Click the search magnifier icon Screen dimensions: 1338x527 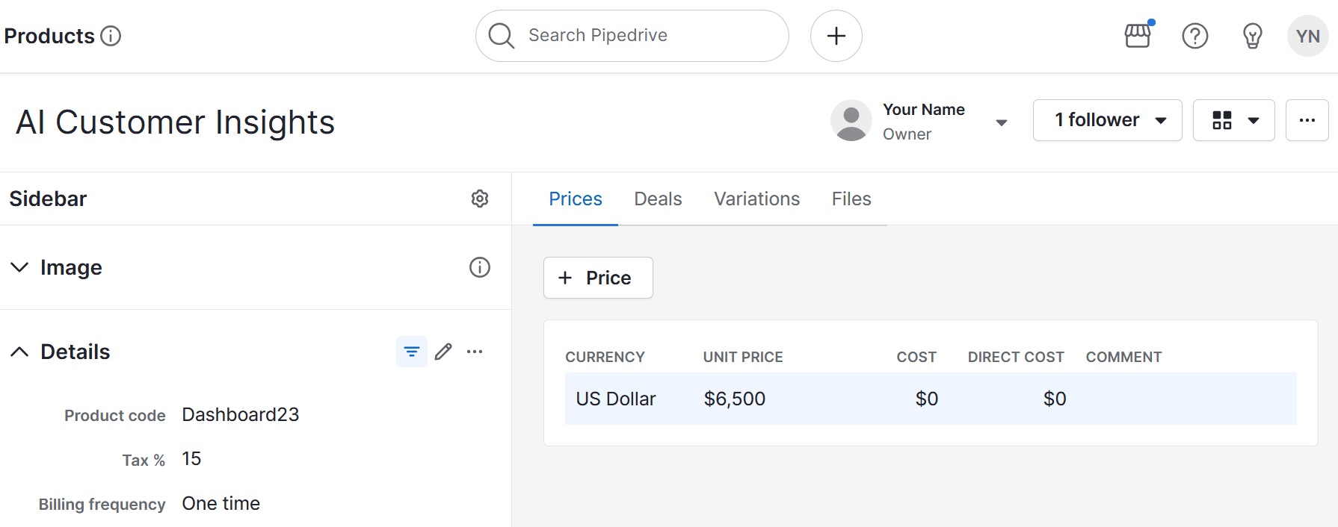point(501,36)
